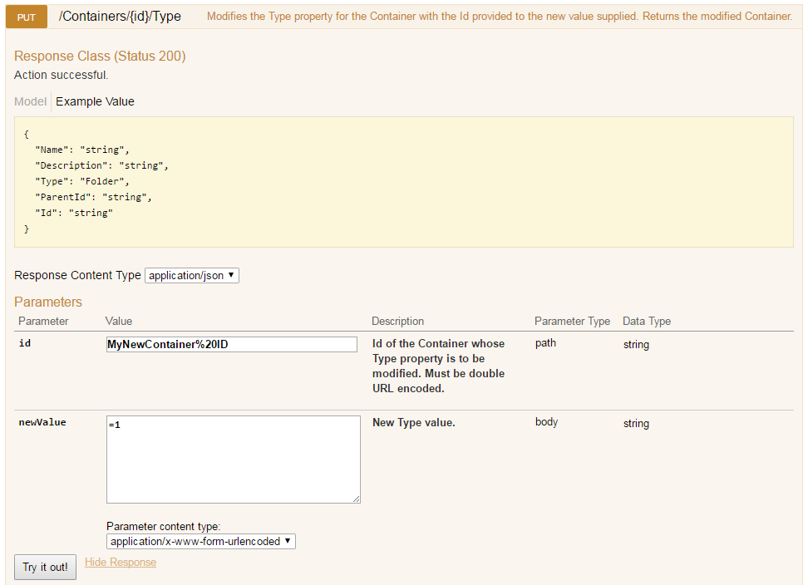Click the "Type": "Folder" line in the example
The width and height of the screenshot is (808, 585).
click(x=82, y=181)
